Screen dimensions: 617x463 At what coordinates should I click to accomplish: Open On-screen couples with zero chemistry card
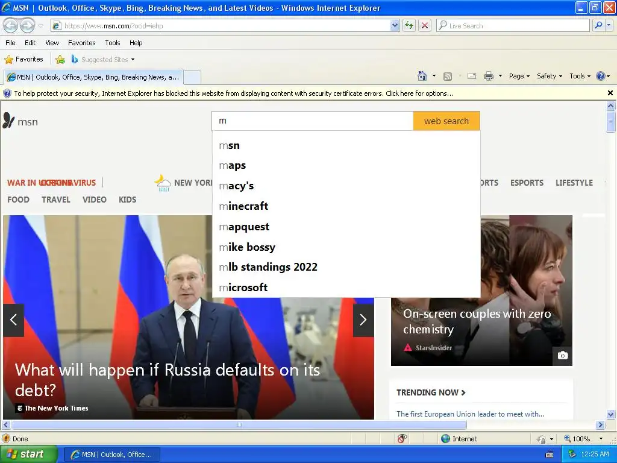click(x=477, y=321)
